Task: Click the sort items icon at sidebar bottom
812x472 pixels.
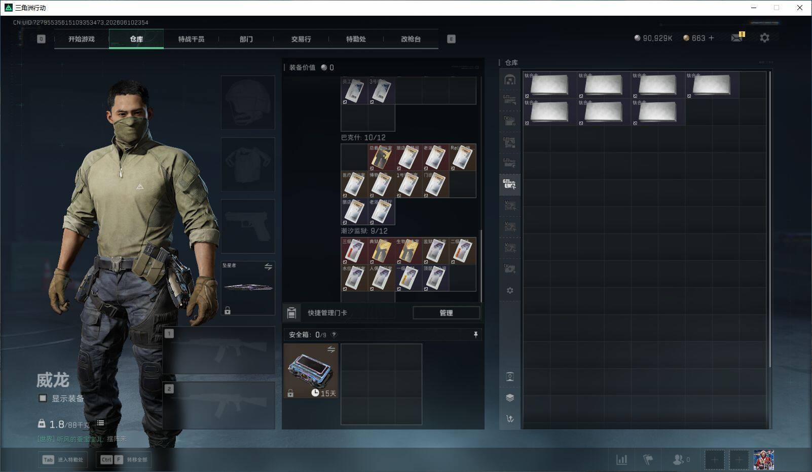Action: pos(510,418)
